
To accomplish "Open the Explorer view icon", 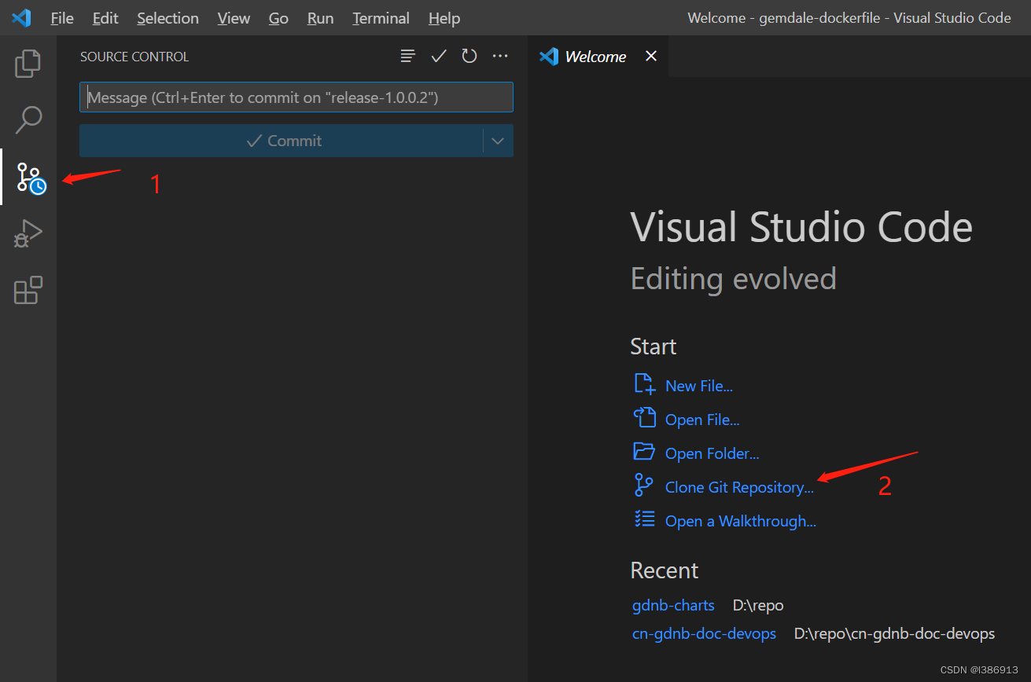I will tap(28, 64).
